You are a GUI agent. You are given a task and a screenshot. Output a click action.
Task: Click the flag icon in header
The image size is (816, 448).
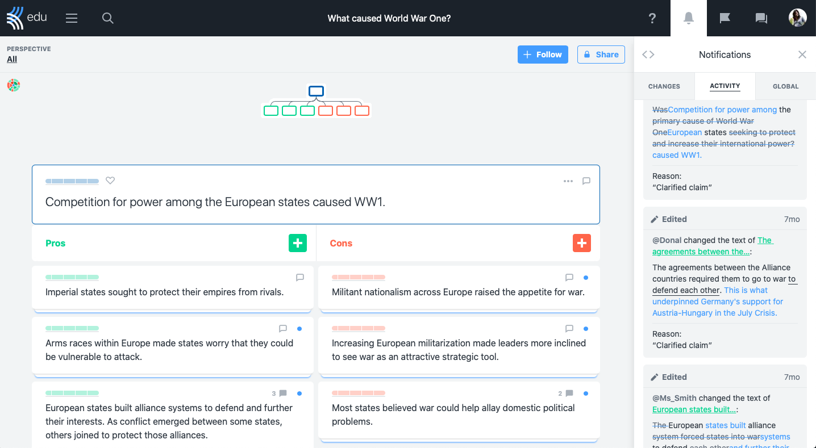point(725,18)
